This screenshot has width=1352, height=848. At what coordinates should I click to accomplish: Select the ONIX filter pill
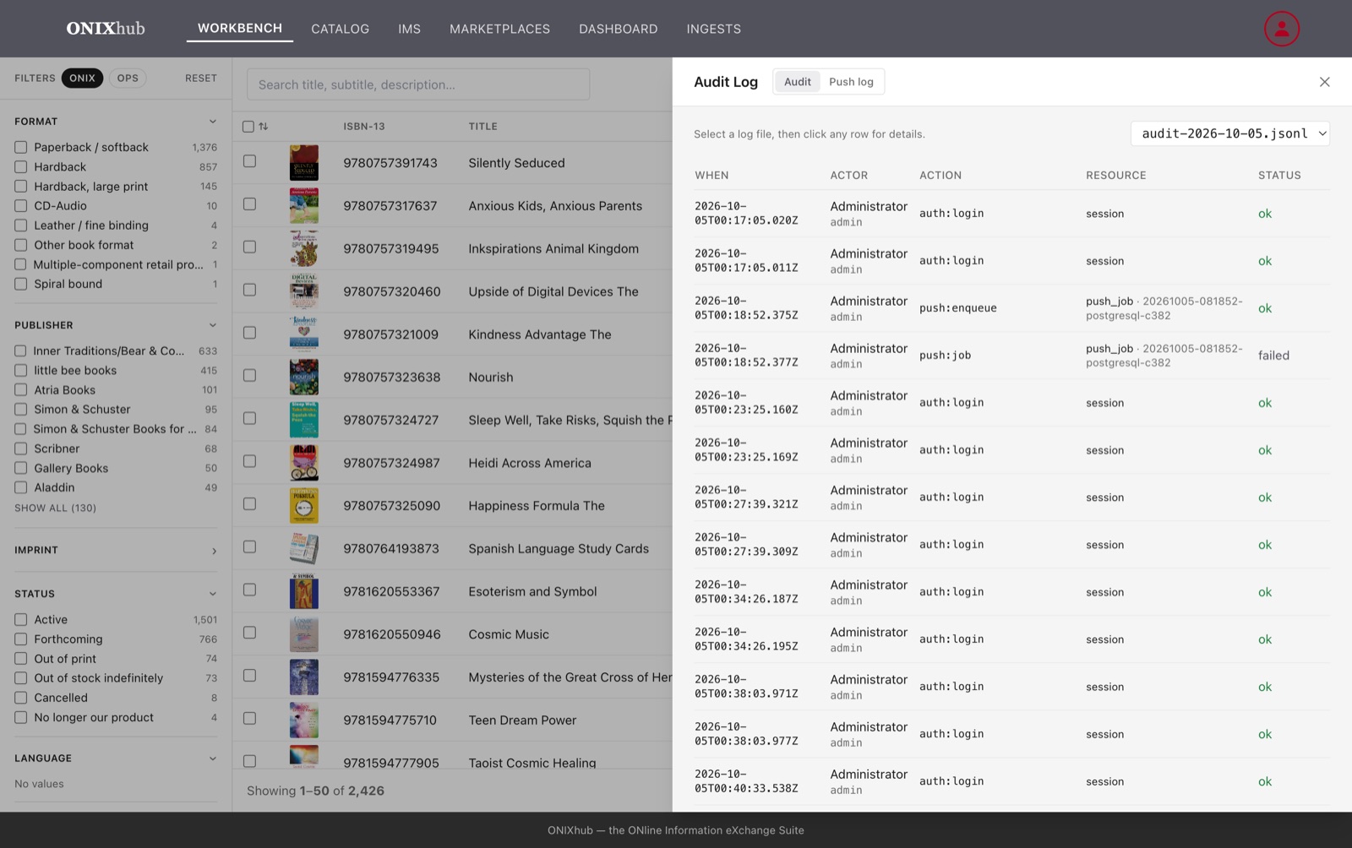pyautogui.click(x=82, y=78)
